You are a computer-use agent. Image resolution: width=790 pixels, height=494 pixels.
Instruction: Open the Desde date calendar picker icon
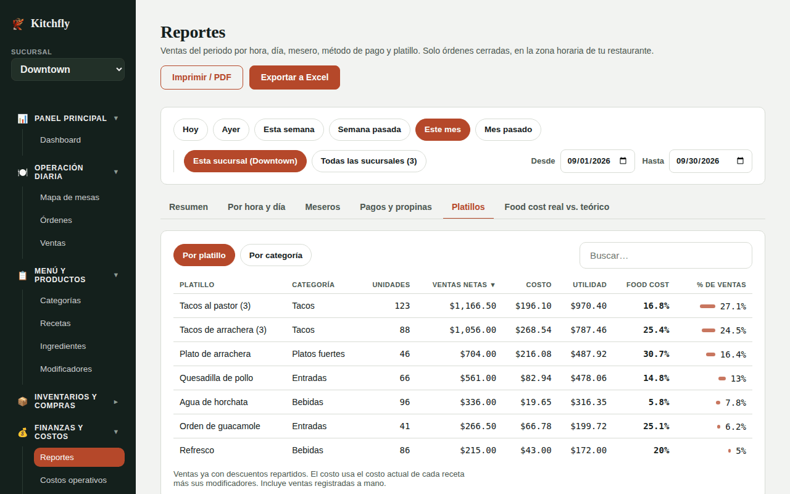click(x=623, y=161)
